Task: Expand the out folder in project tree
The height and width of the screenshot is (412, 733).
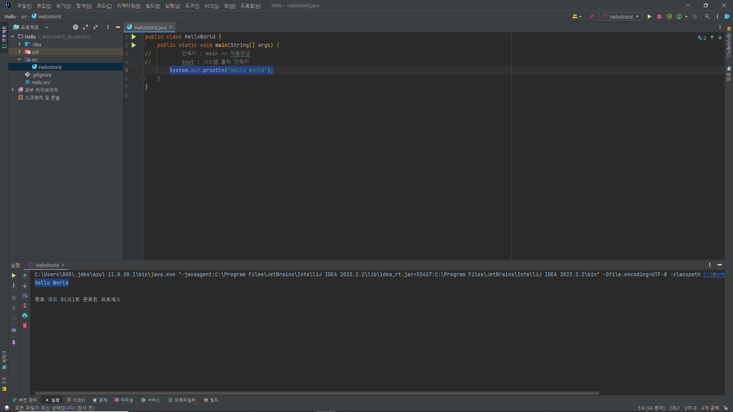Action: (19, 52)
